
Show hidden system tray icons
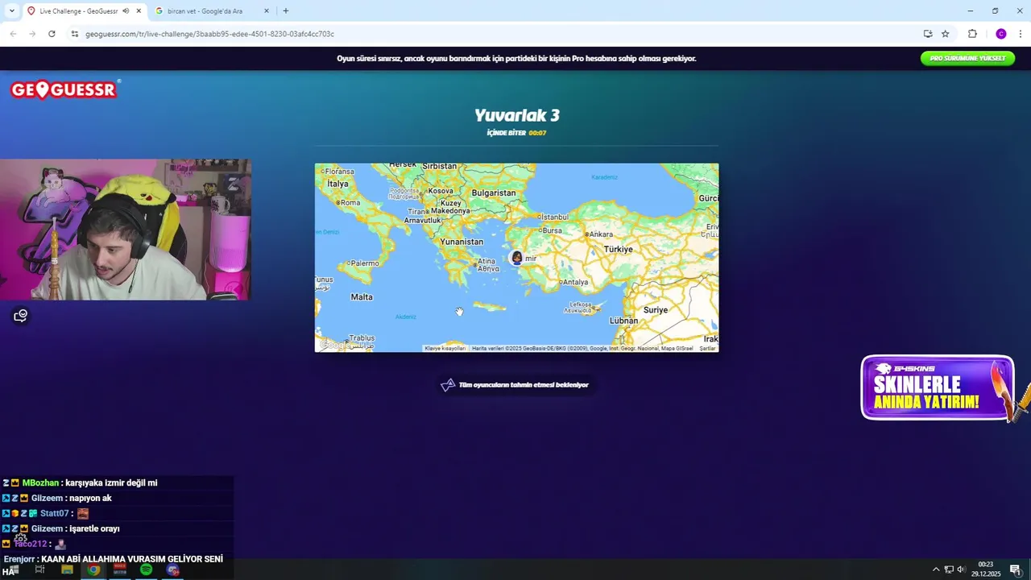tap(936, 570)
